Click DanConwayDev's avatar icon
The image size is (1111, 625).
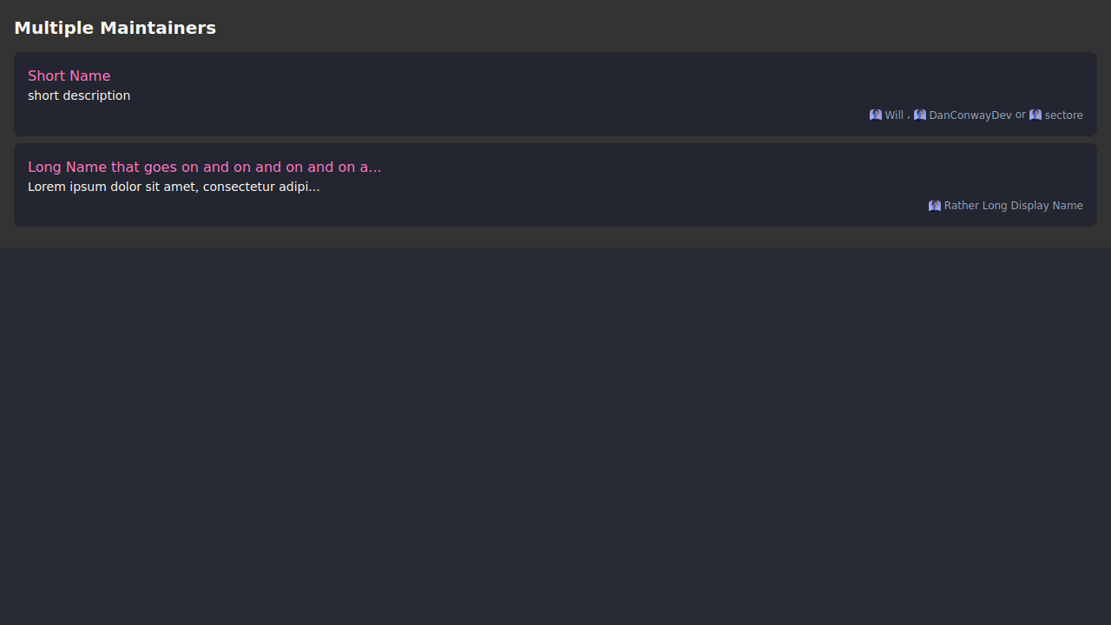[919, 115]
